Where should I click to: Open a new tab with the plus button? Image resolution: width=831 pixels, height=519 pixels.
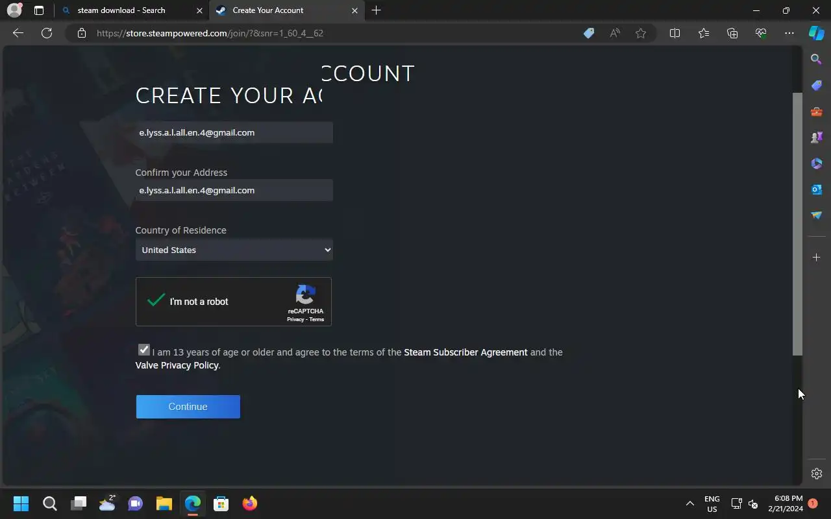376,10
